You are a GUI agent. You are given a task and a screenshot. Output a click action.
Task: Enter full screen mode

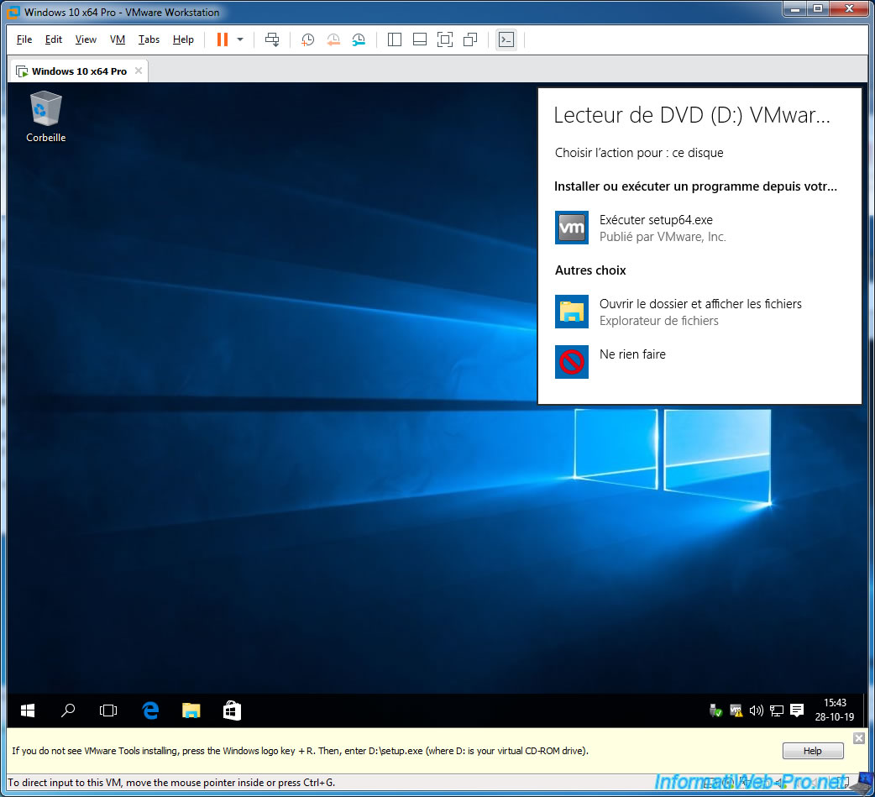click(445, 39)
